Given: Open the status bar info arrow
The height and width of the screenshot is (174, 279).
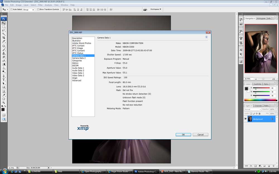Looking at the screenshot, I should pos(49,168).
